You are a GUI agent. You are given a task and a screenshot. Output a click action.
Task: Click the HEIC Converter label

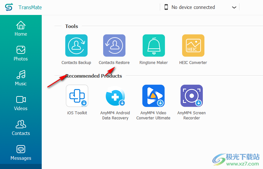pyautogui.click(x=193, y=62)
